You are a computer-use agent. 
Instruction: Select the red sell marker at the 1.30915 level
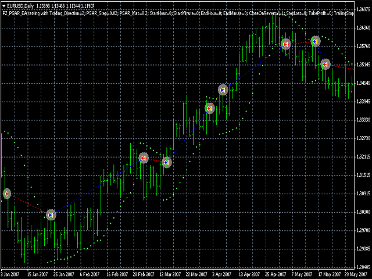pos(7,194)
